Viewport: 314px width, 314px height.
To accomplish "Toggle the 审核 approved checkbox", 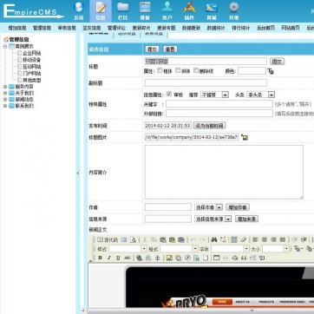I will [x=169, y=95].
